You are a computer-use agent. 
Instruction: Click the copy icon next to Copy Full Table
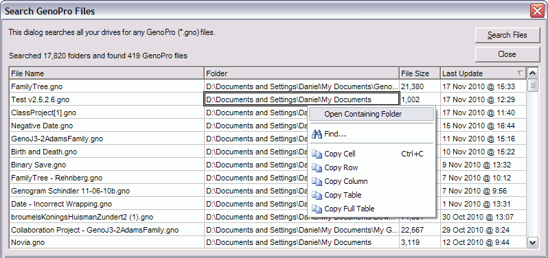click(x=317, y=209)
